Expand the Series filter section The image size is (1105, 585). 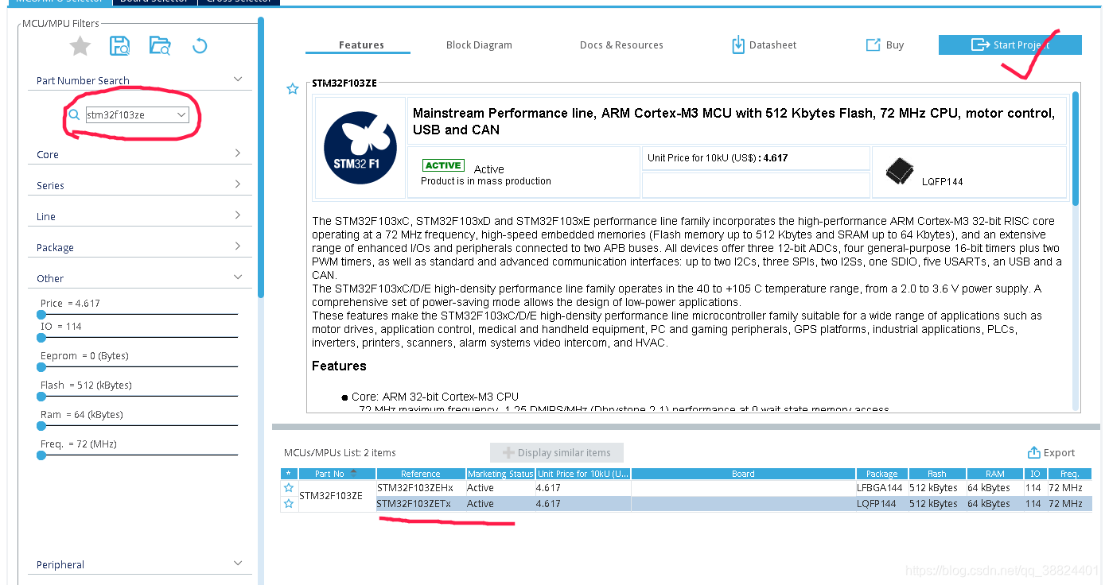pos(237,184)
